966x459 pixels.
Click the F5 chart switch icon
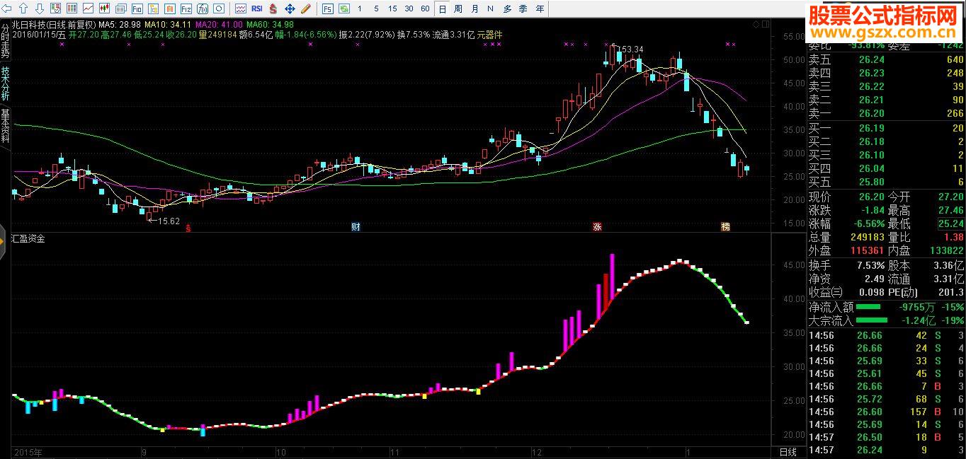pyautogui.click(x=327, y=8)
